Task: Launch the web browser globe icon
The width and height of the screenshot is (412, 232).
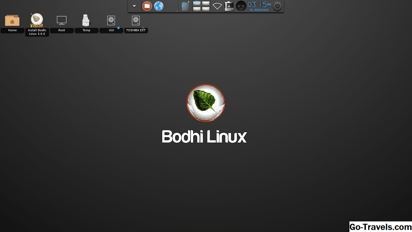Action: (x=159, y=6)
